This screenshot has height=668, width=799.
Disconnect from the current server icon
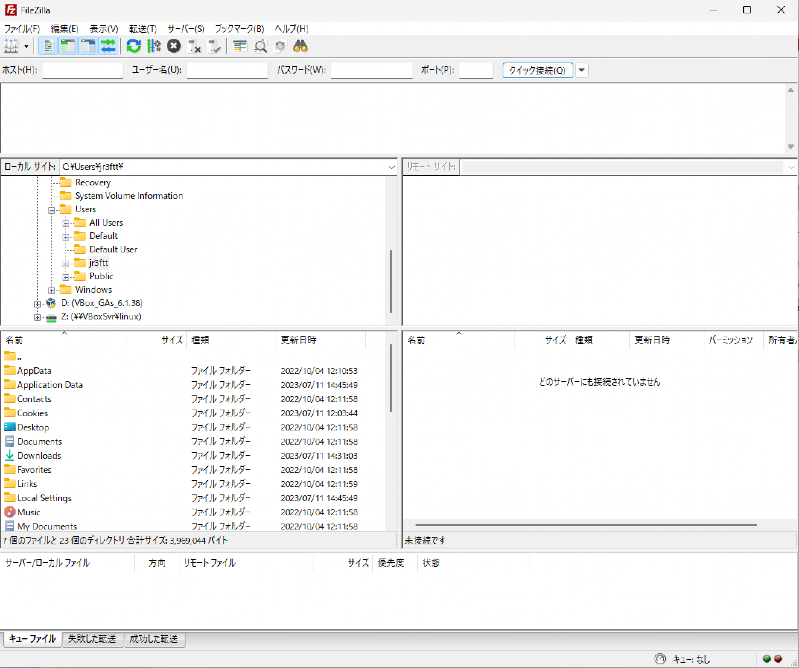point(194,47)
